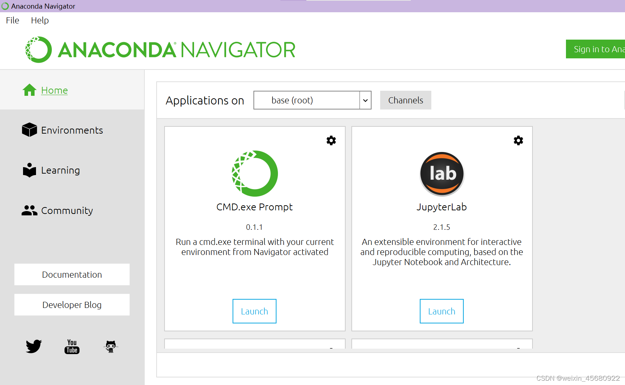Viewport: 625px width, 385px height.
Task: Click the Channels button
Action: (x=406, y=100)
